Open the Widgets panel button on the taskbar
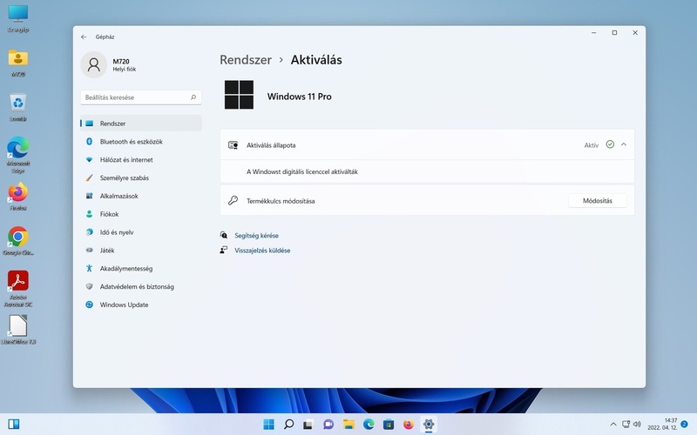The height and width of the screenshot is (435, 697). (x=14, y=425)
